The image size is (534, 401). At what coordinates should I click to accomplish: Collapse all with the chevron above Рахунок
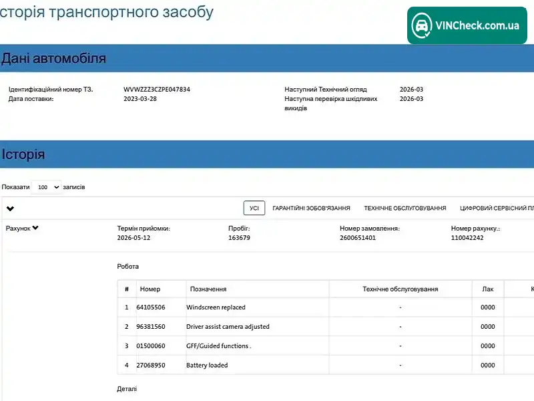10,209
